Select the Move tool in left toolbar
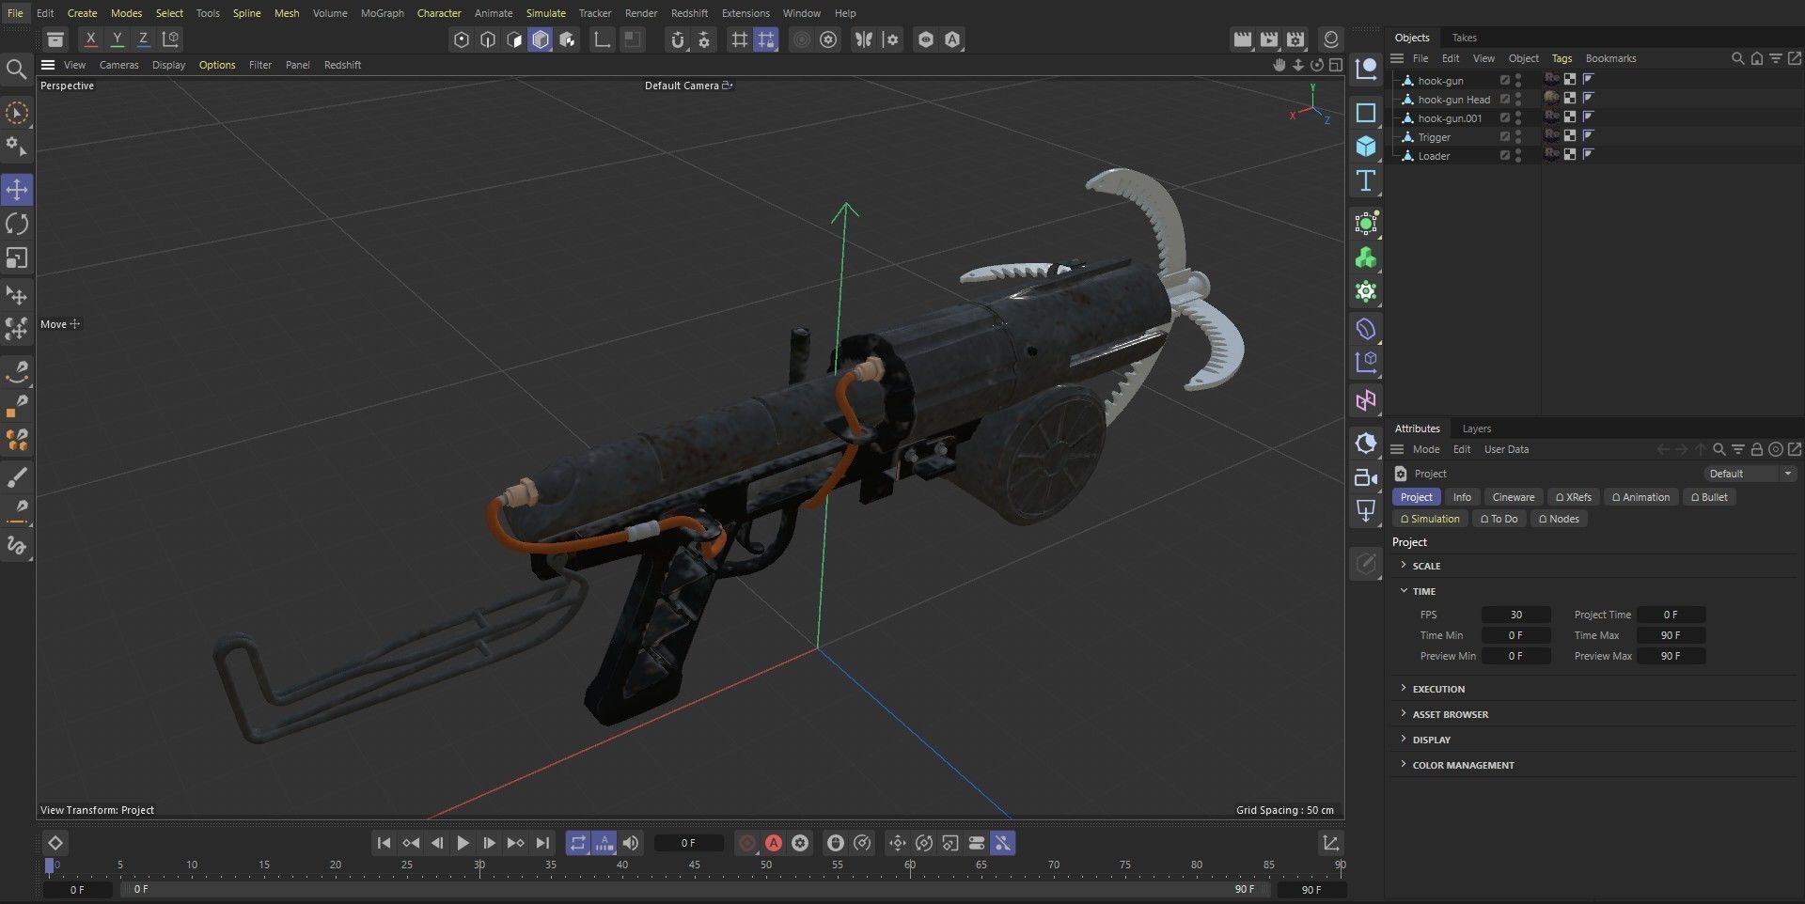The width and height of the screenshot is (1805, 904). 17,190
